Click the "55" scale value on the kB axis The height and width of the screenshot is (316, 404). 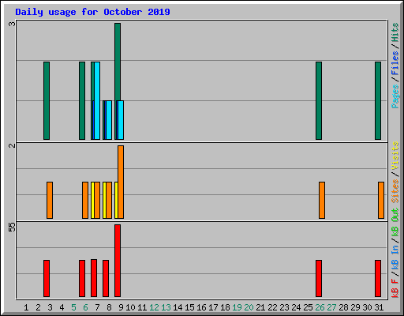[12, 227]
